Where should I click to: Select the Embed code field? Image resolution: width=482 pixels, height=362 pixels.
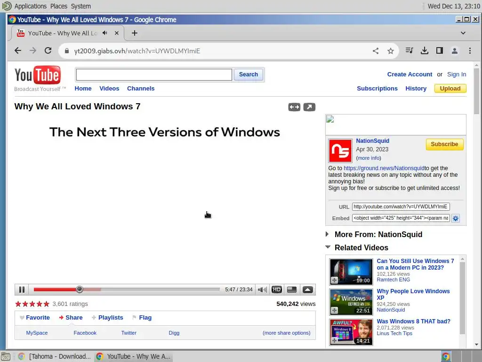point(401,218)
